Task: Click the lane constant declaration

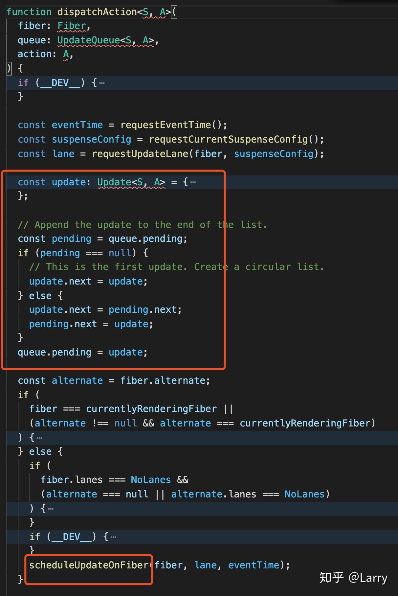Action: coord(63,154)
